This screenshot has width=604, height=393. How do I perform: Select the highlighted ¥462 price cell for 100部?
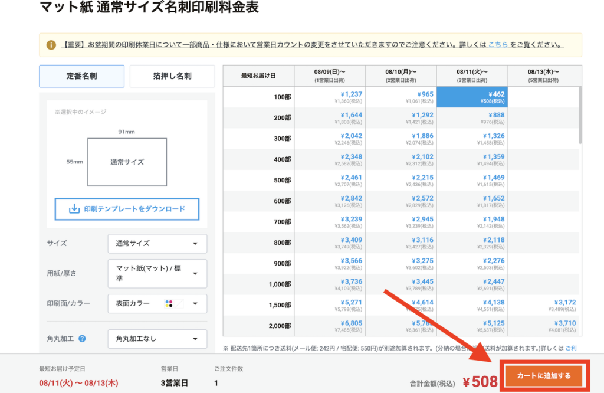472,97
